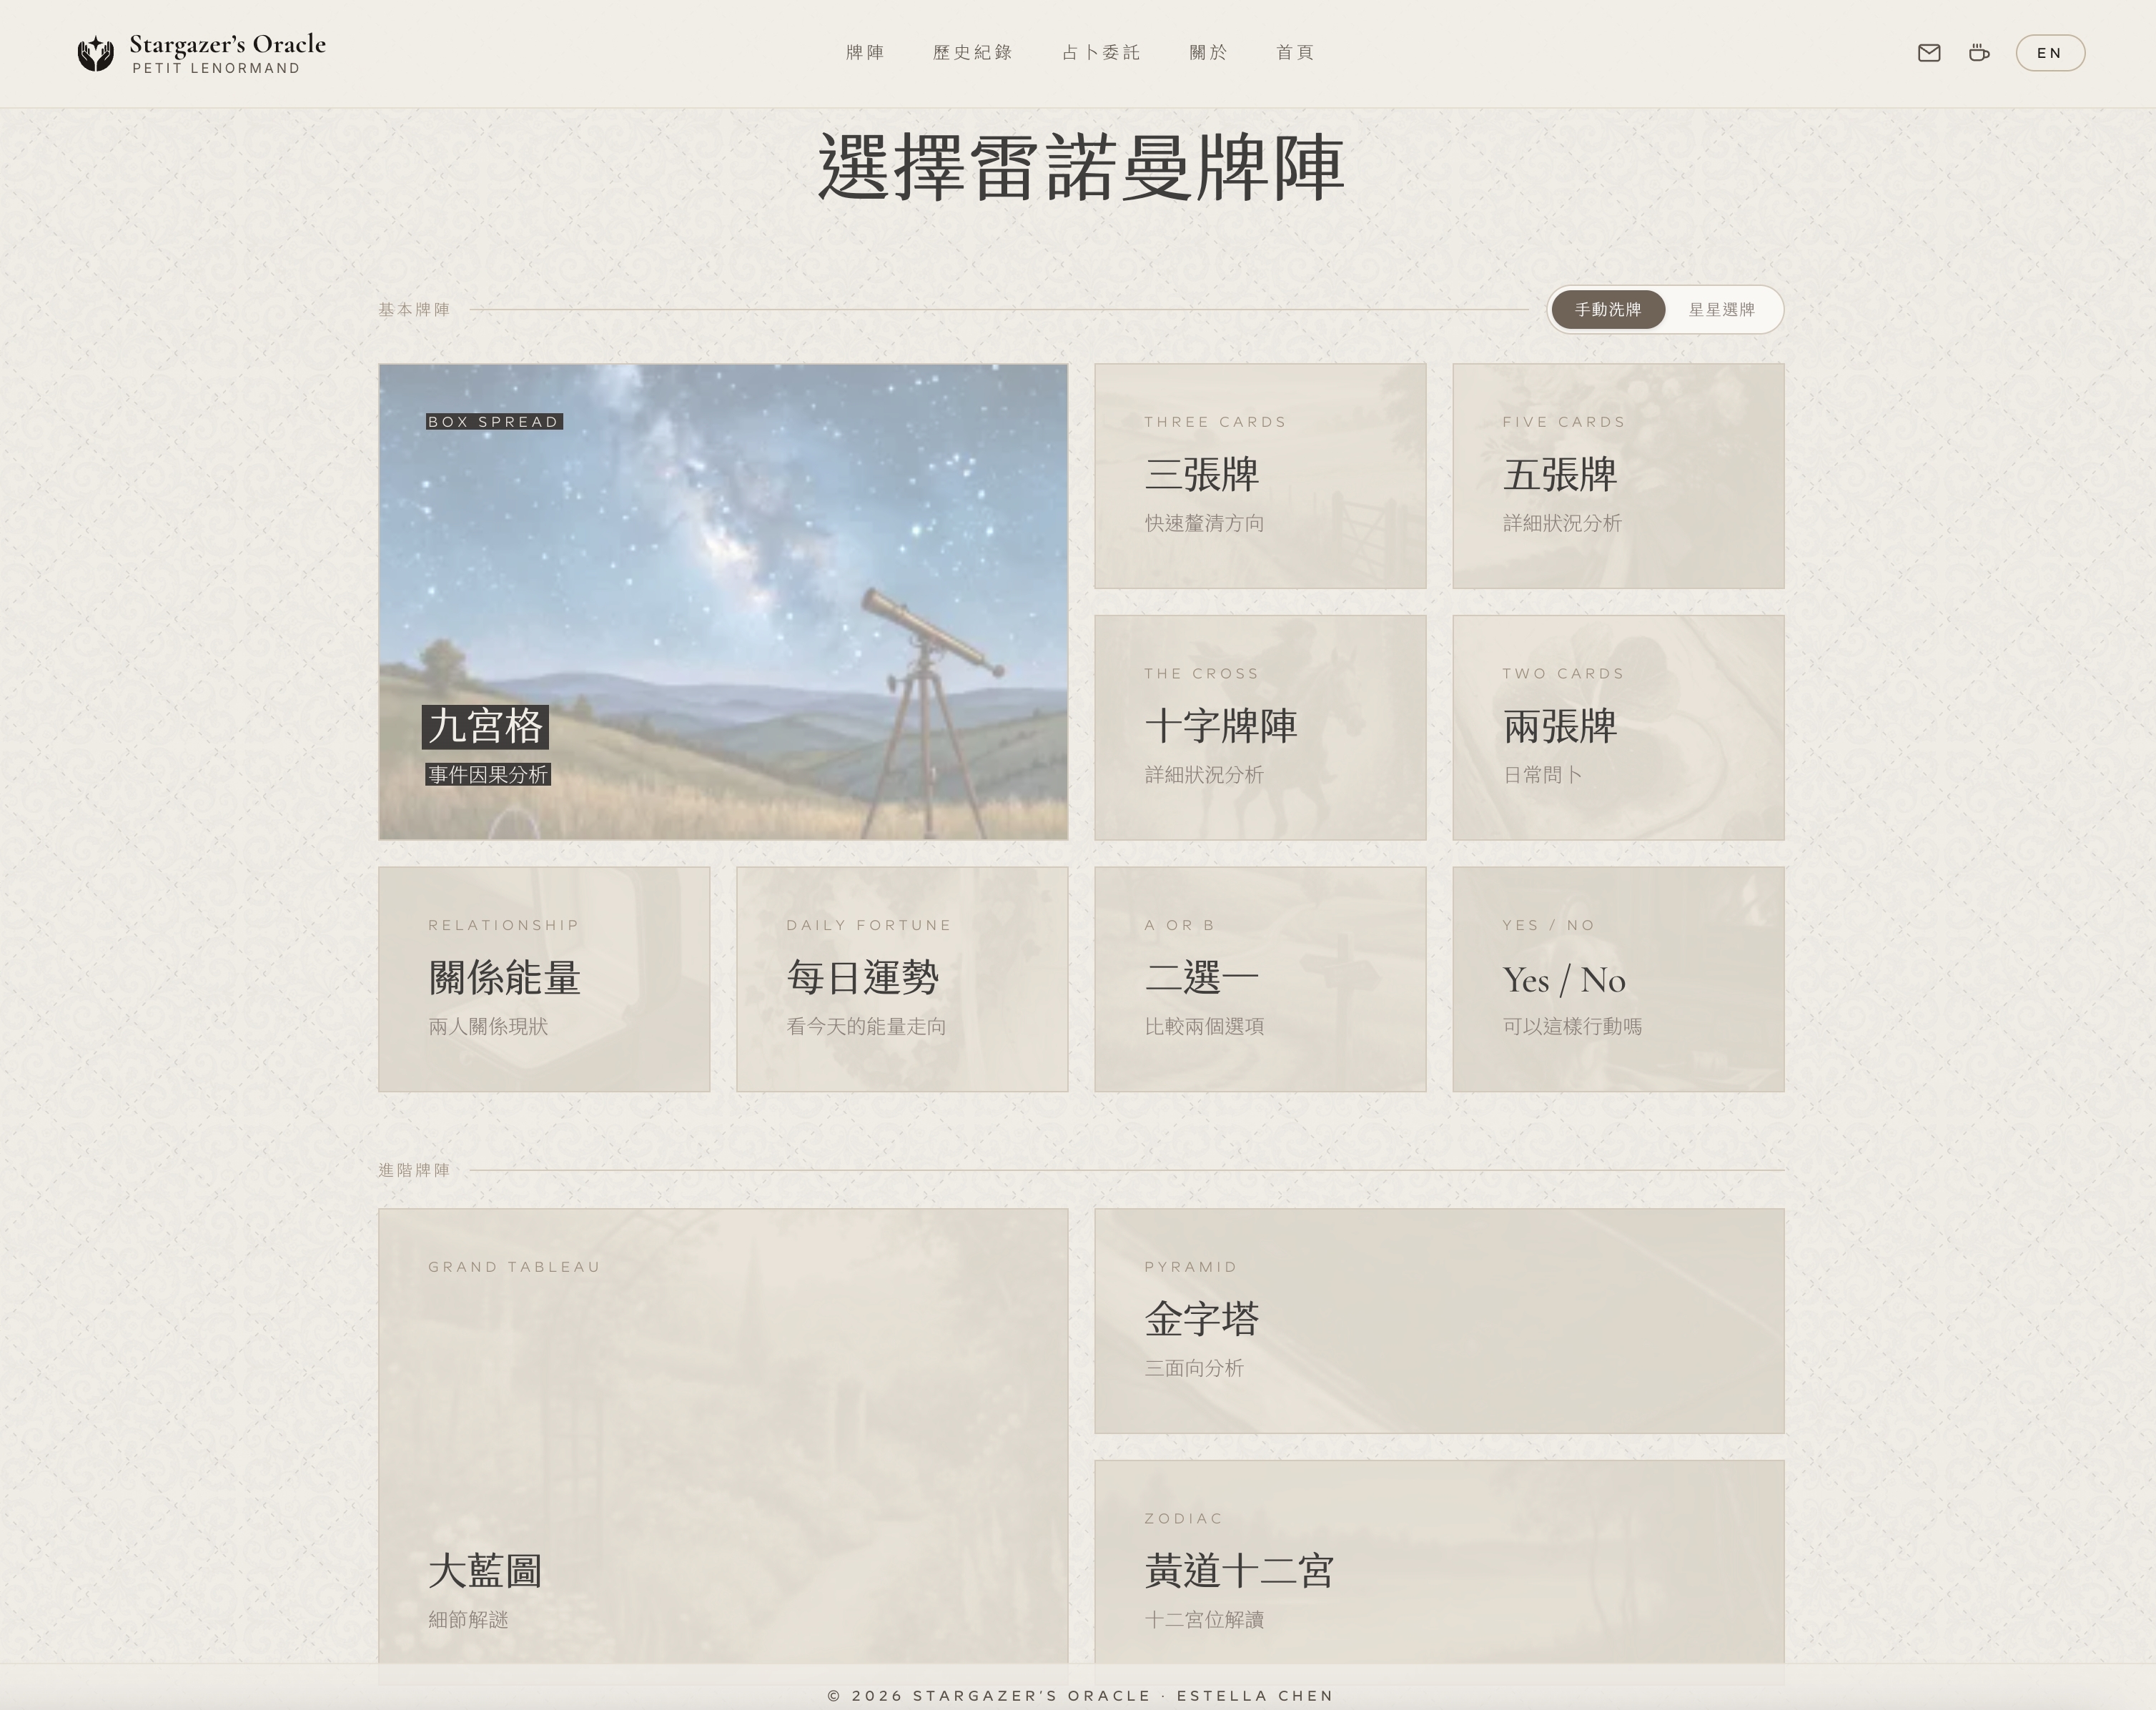Select the 十字牌陣 Cross spread
Viewport: 2156px width, 1710px height.
pyautogui.click(x=1260, y=728)
